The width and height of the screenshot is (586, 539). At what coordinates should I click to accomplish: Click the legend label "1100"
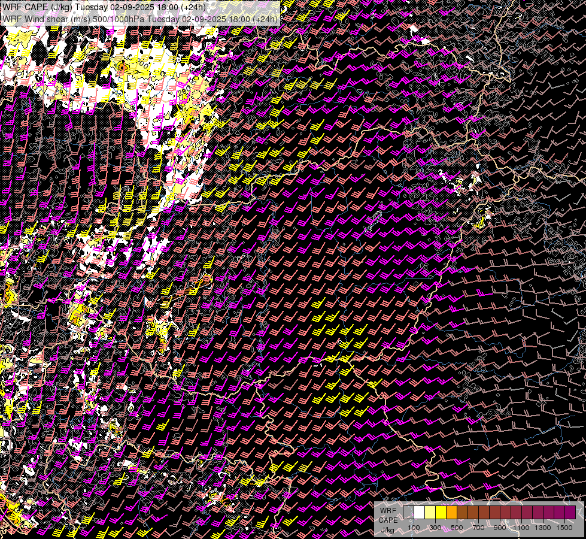521,528
